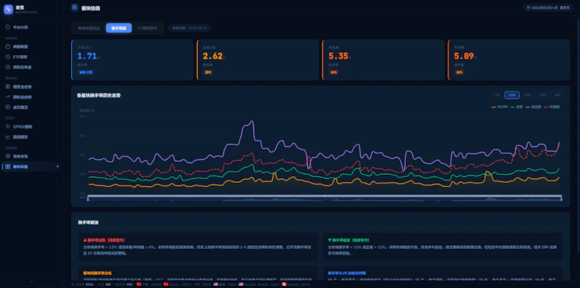The width and height of the screenshot is (580, 288).
Task: Click the orange status tag under 2.62
Action: click(208, 73)
